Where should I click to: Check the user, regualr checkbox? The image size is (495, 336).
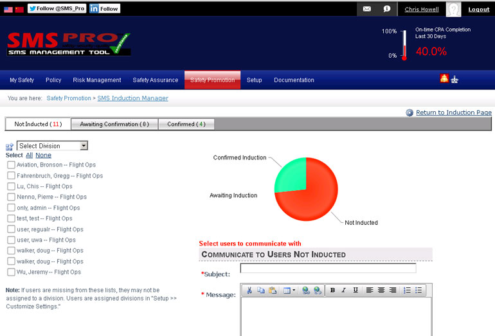(11, 229)
